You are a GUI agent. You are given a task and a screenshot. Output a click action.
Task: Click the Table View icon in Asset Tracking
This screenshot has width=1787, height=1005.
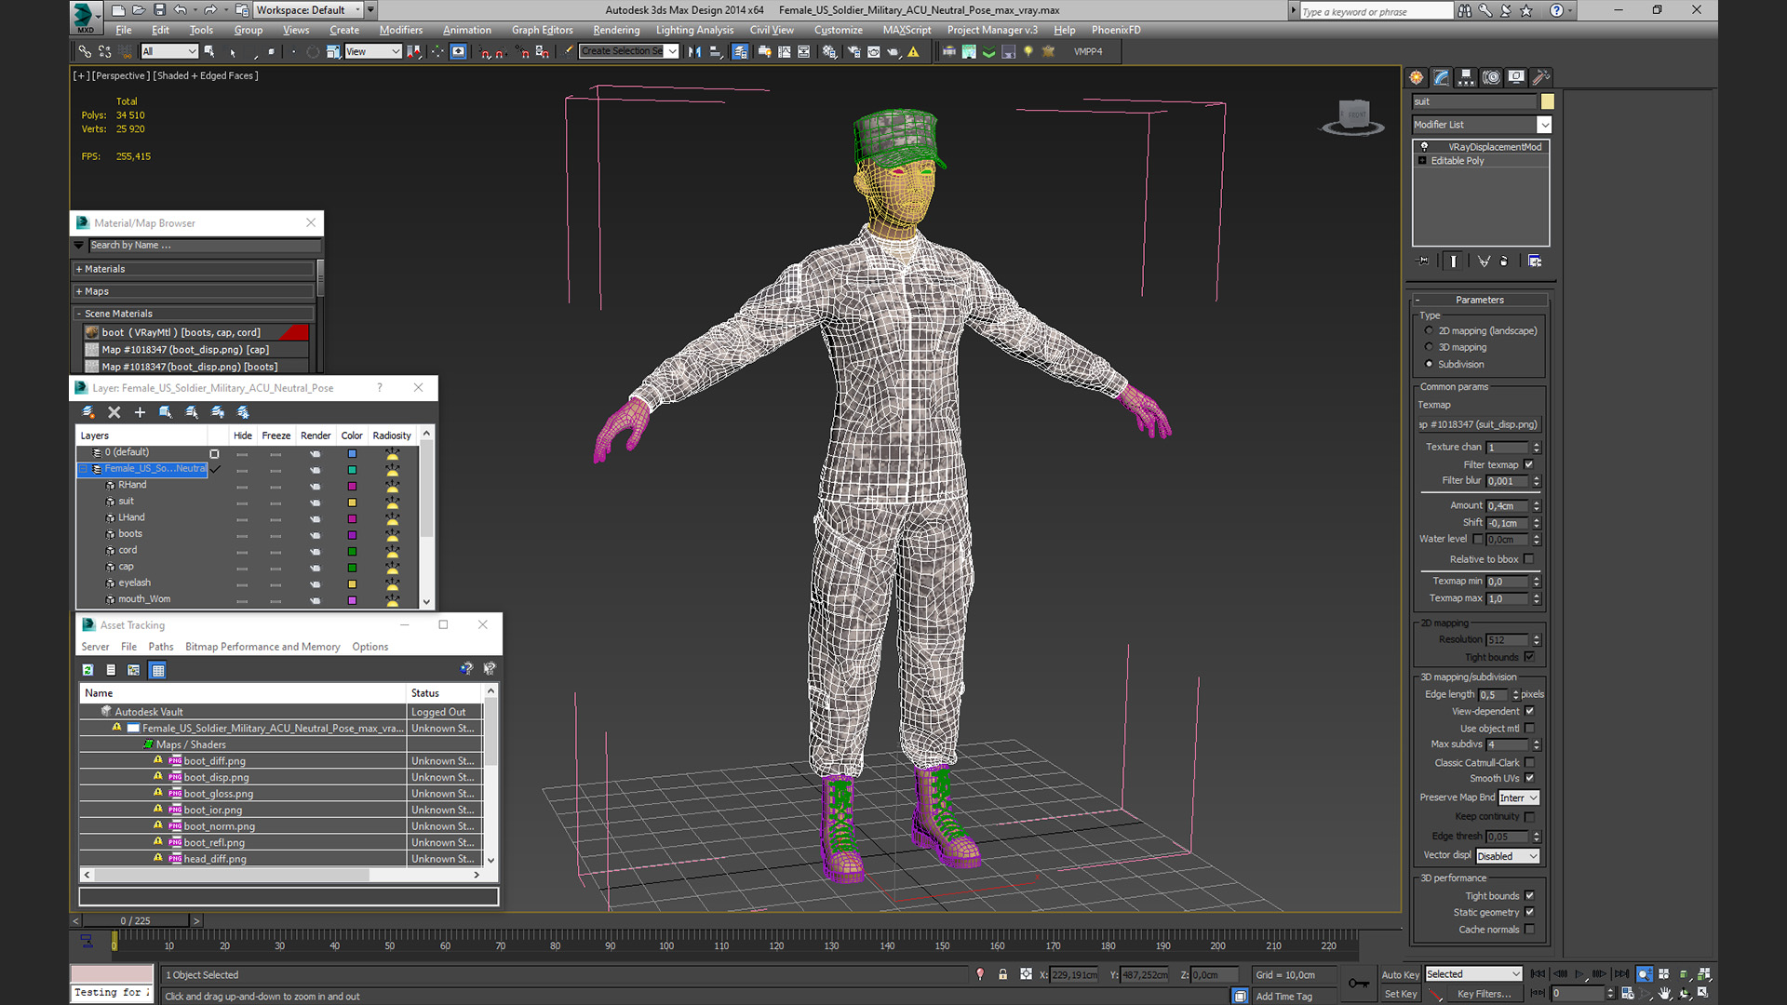[157, 670]
